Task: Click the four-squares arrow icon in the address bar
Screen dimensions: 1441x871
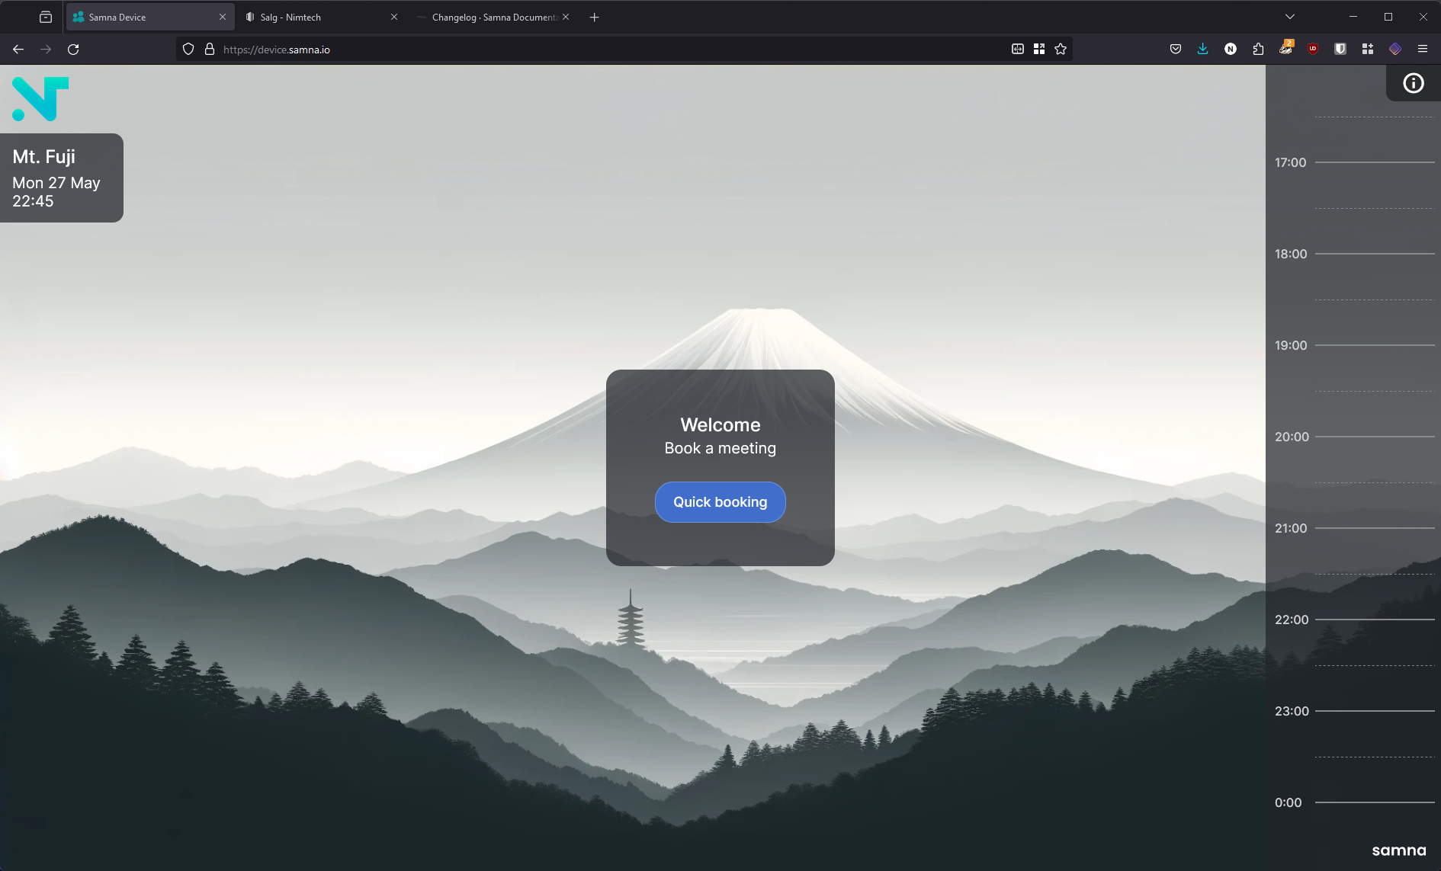Action: [1039, 50]
